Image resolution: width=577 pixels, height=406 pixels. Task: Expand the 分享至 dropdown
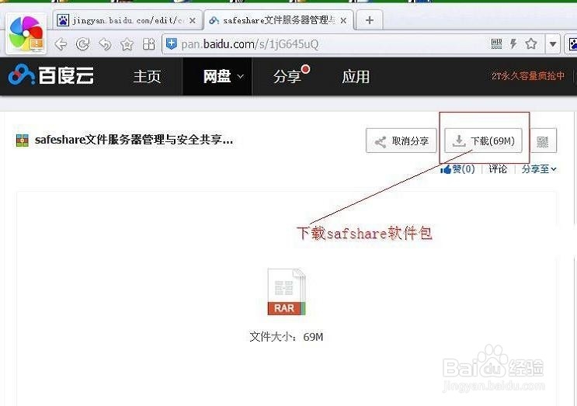(x=539, y=169)
